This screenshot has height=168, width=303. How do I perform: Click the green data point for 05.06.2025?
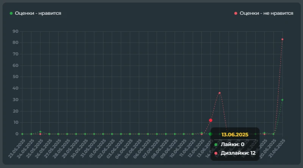(x=139, y=134)
